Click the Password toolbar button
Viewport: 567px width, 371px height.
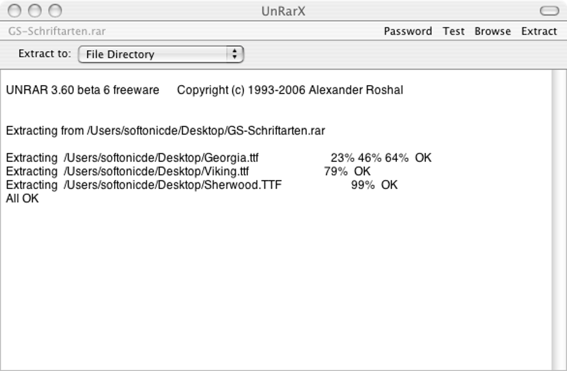coord(407,31)
